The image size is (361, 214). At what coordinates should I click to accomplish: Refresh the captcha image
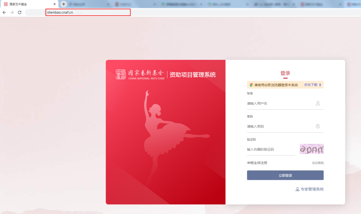312,149
